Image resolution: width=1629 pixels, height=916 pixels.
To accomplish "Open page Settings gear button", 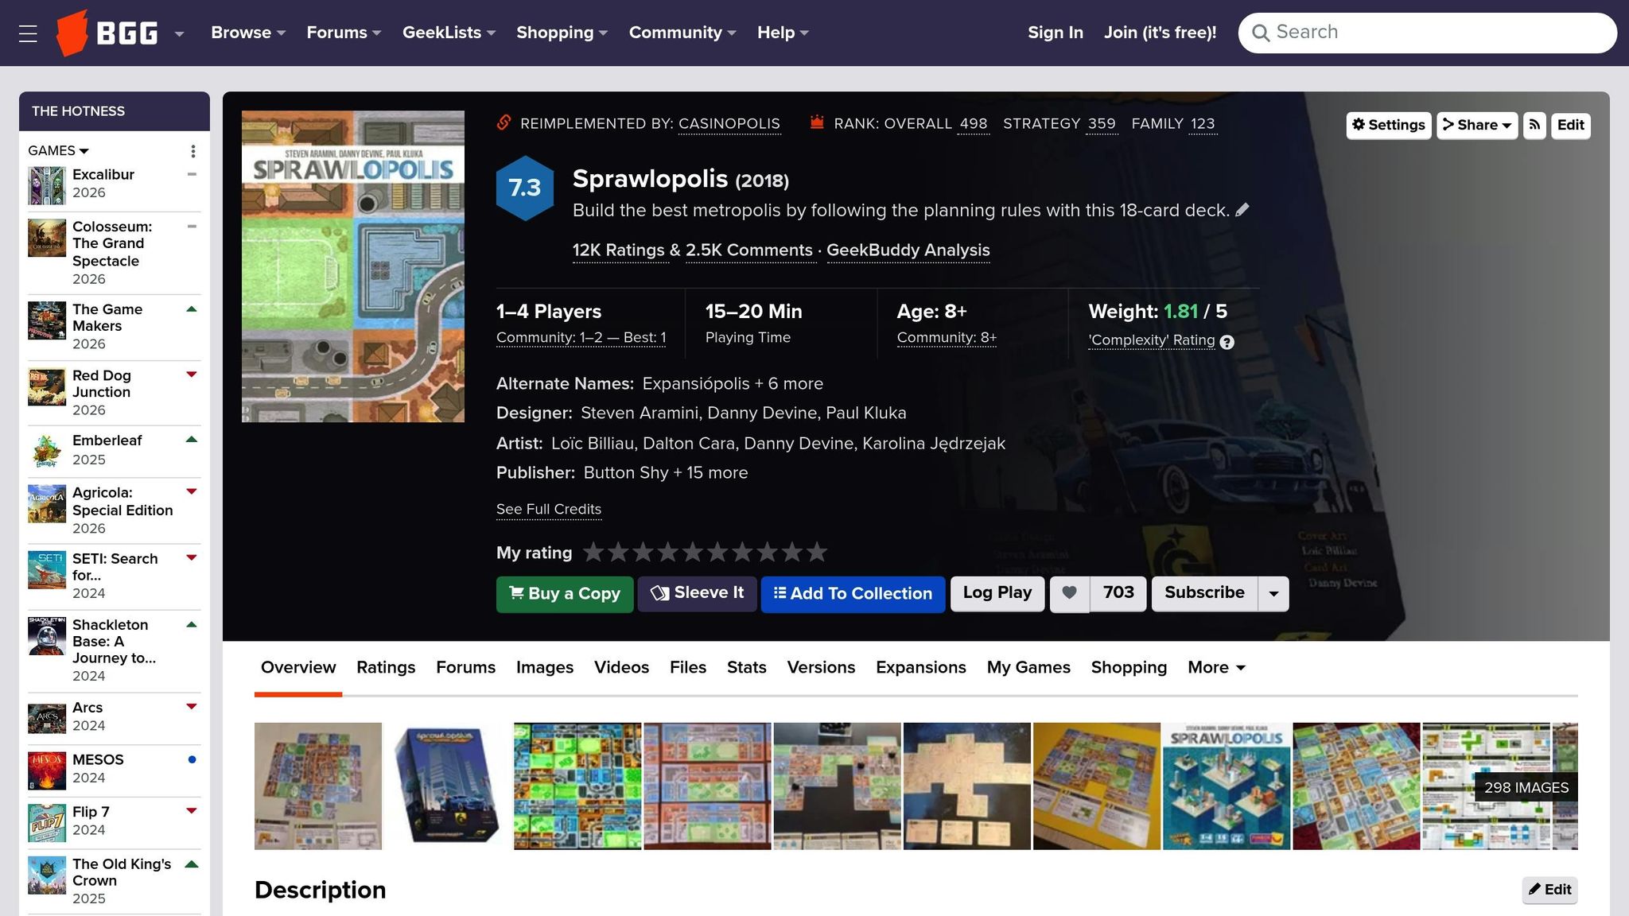I will [1389, 125].
